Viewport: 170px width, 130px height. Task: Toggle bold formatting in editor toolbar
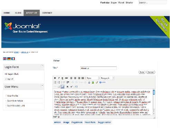55,78
